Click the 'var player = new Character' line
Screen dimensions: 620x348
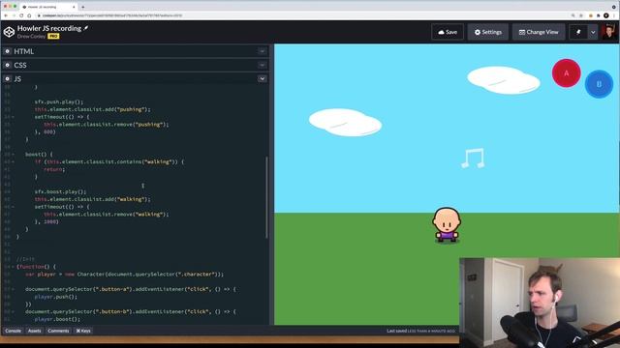tap(124, 275)
